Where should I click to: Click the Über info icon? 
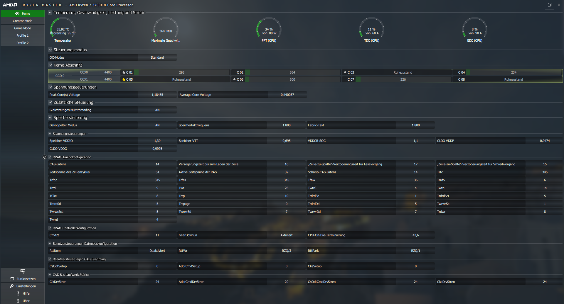tap(18, 301)
